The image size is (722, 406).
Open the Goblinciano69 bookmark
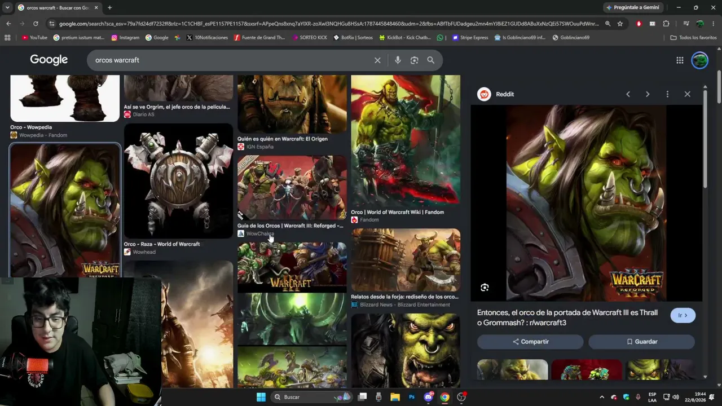pos(571,38)
